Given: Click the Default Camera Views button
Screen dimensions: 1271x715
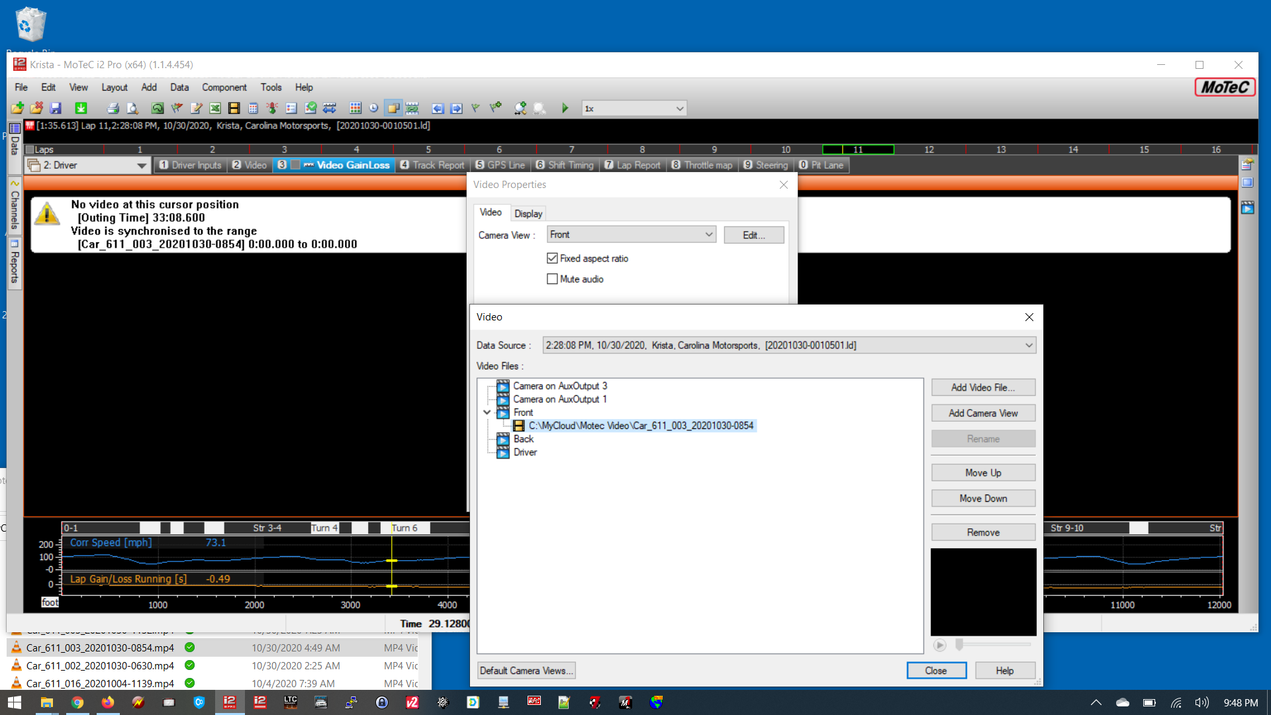Looking at the screenshot, I should [x=526, y=671].
